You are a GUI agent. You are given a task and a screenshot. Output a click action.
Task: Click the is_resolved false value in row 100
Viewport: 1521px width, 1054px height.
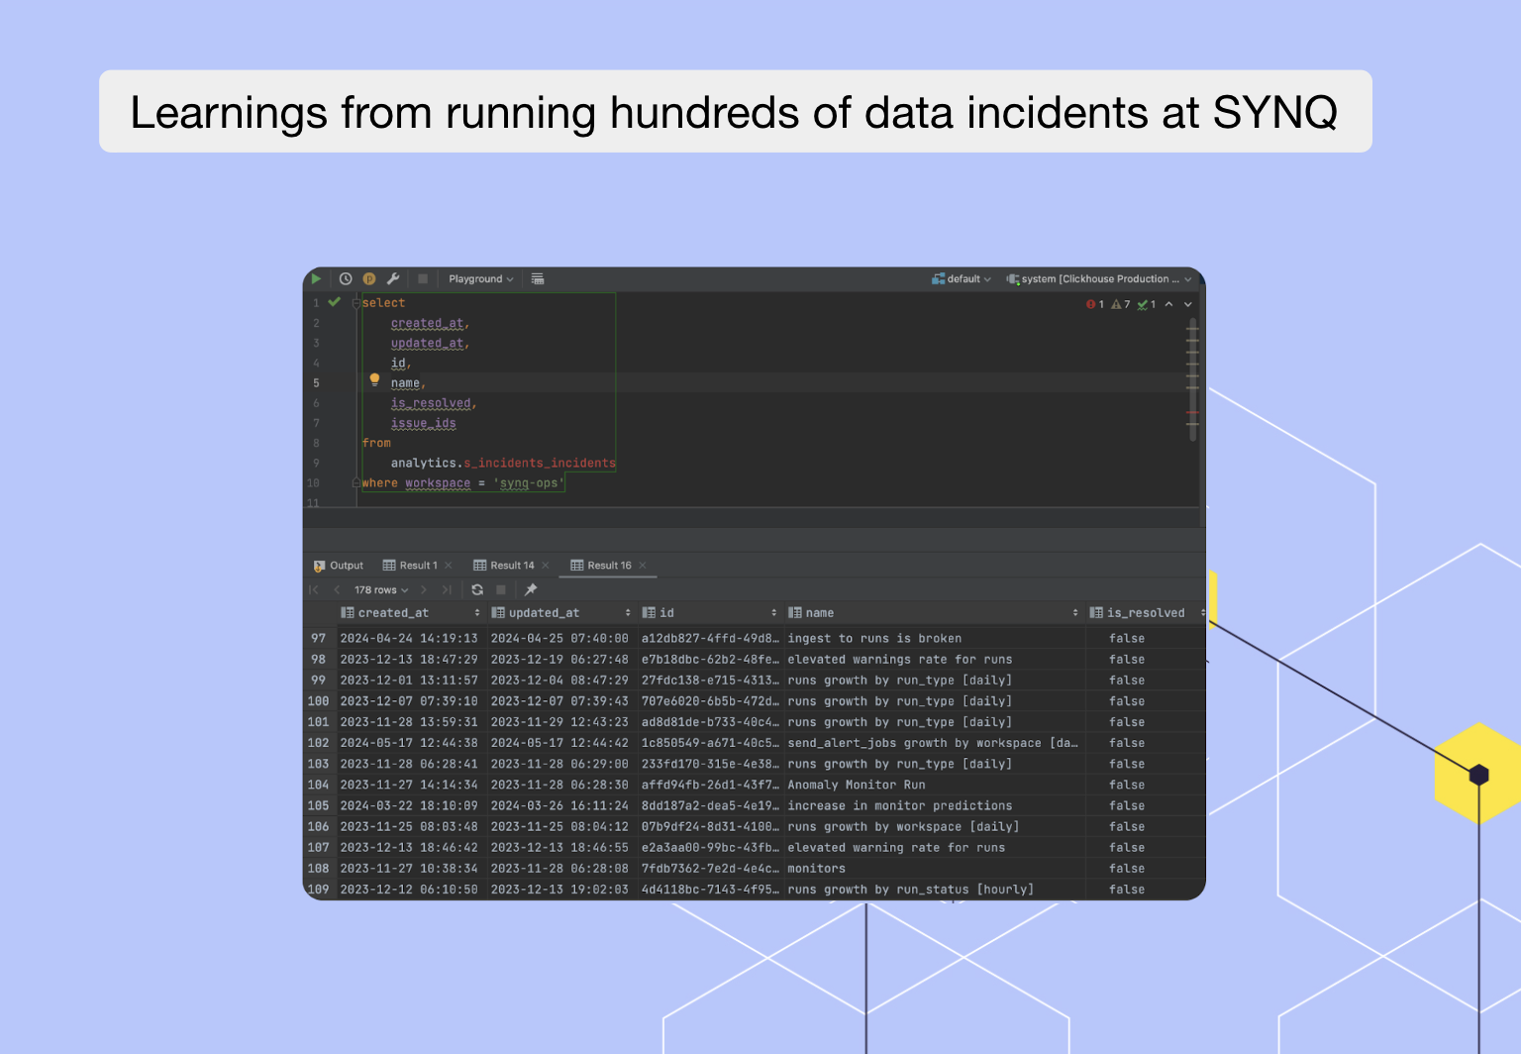[1127, 701]
